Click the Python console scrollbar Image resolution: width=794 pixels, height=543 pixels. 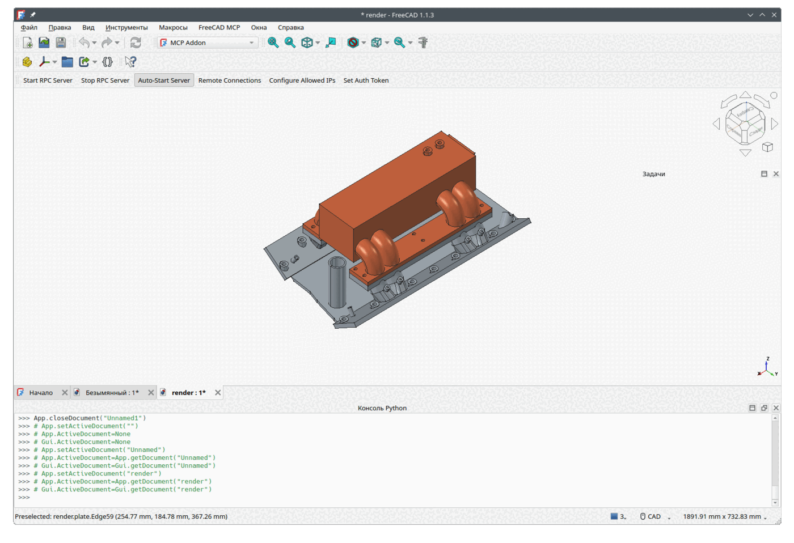775,460
